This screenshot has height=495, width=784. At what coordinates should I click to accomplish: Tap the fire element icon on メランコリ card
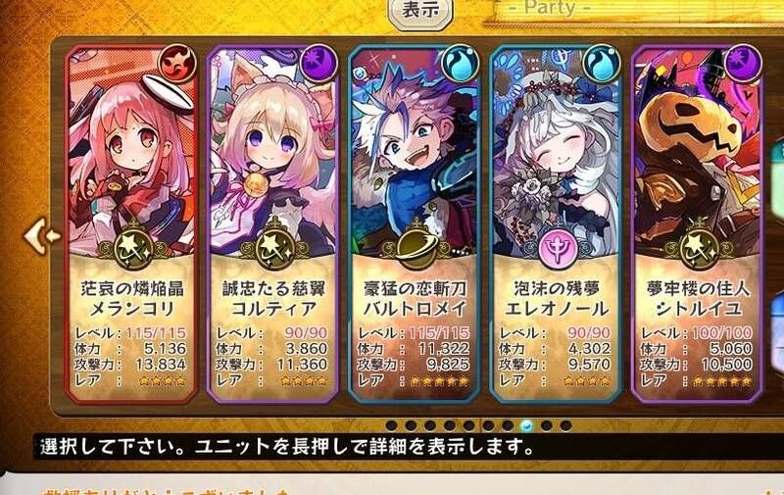point(177,64)
